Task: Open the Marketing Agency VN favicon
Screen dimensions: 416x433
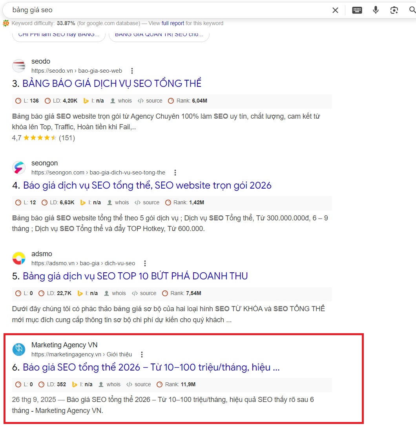Action: coord(19,349)
